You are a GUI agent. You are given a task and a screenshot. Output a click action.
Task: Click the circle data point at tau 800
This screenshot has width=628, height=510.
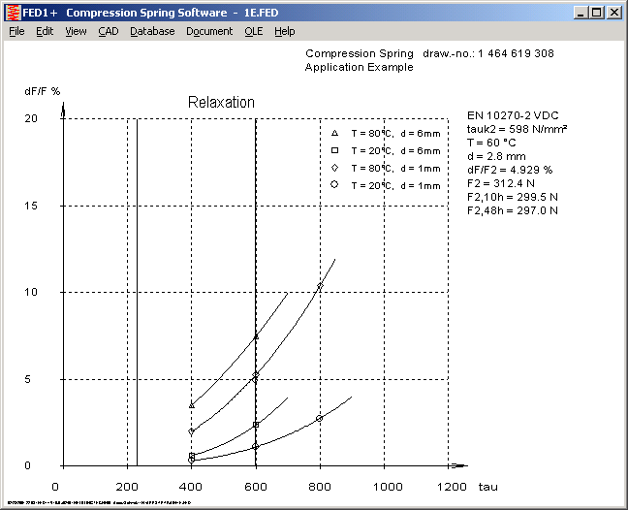(320, 419)
